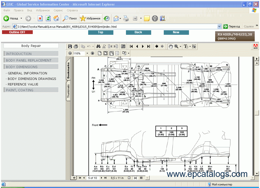This screenshot has width=260, height=188.
Task: Click the Research books icon
Action: [163, 18]
